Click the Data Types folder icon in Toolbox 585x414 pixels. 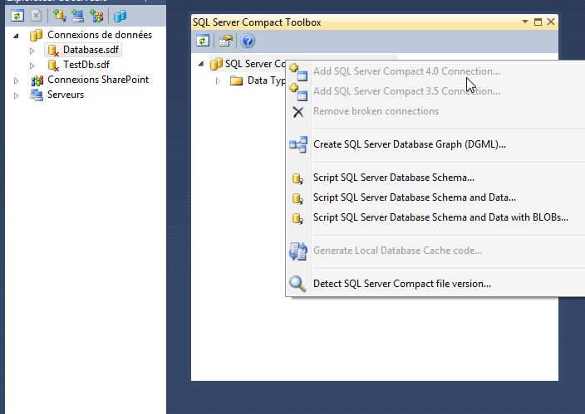236,80
